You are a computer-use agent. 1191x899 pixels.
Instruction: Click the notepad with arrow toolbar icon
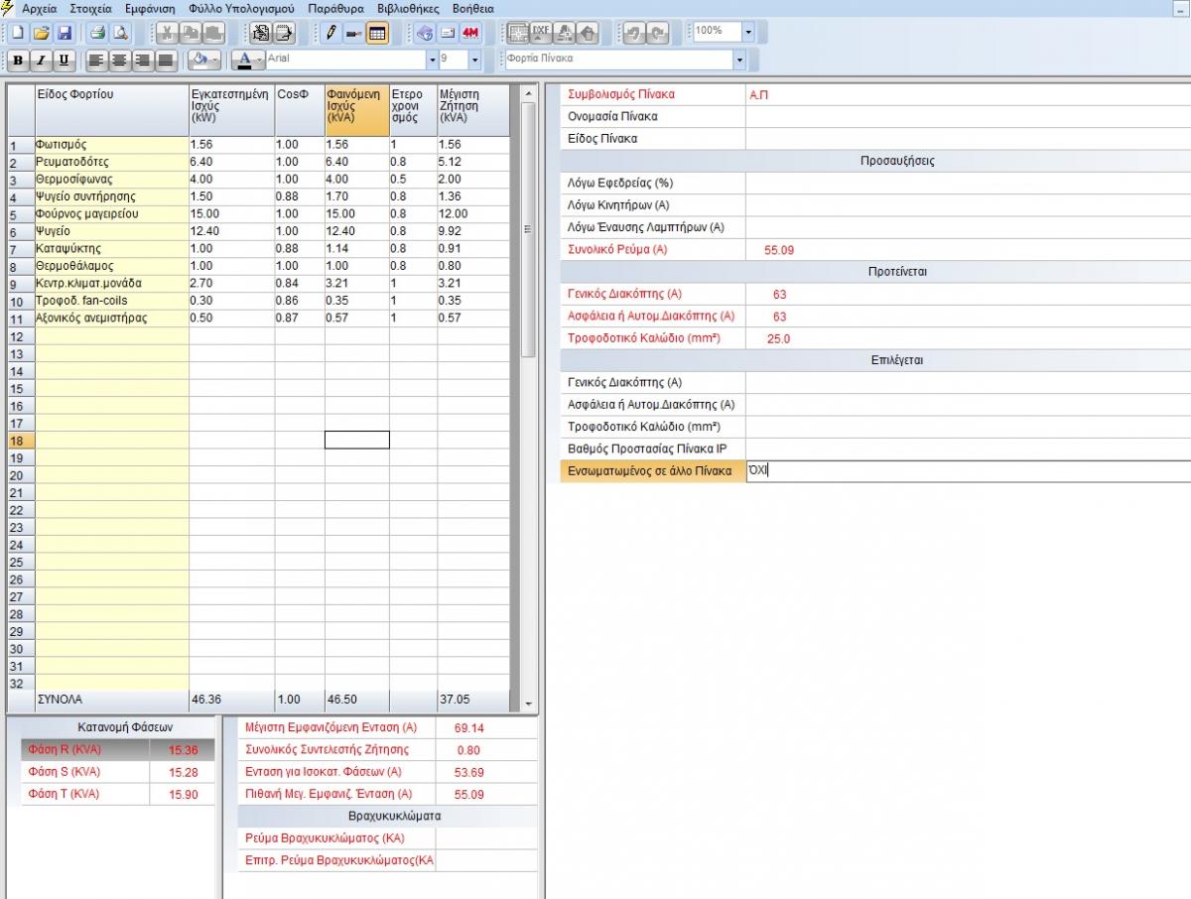pyautogui.click(x=284, y=33)
